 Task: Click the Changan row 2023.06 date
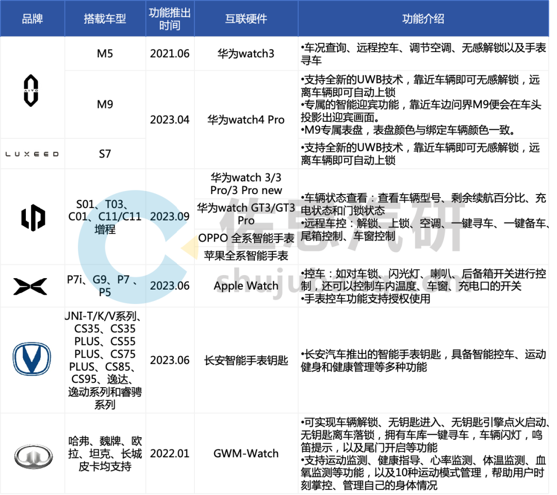click(x=170, y=360)
